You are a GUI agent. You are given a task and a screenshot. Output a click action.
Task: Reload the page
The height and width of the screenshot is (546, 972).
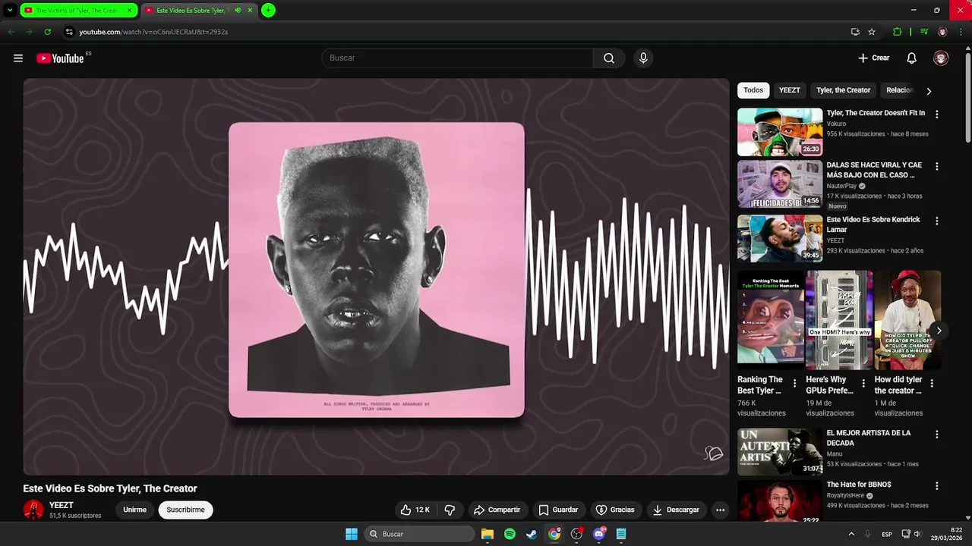coord(47,32)
